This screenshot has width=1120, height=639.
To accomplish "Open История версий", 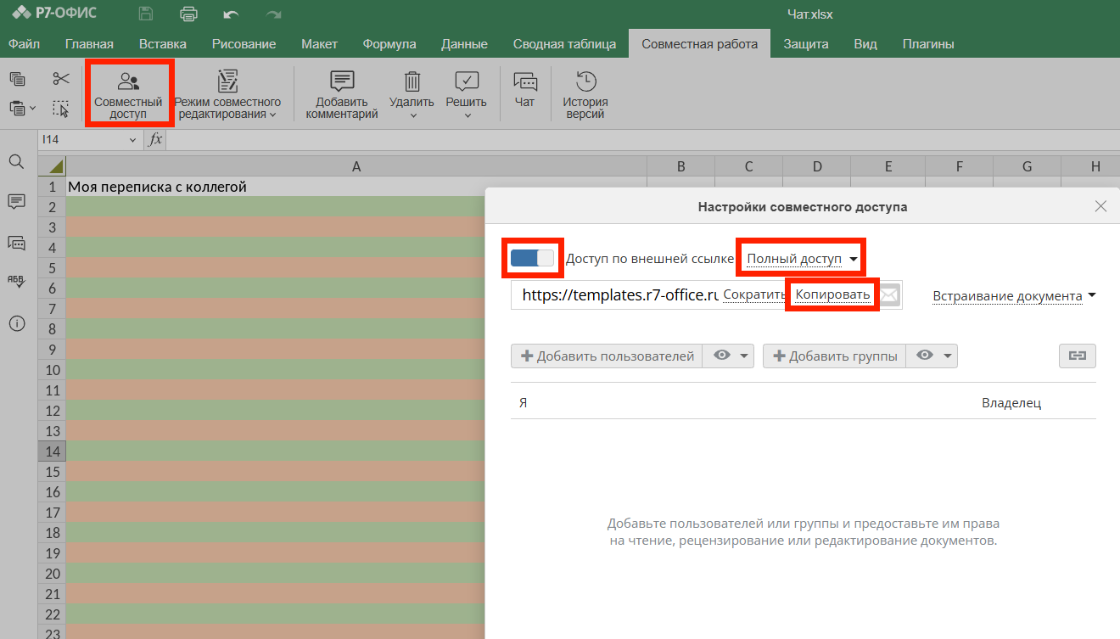I will (x=585, y=93).
